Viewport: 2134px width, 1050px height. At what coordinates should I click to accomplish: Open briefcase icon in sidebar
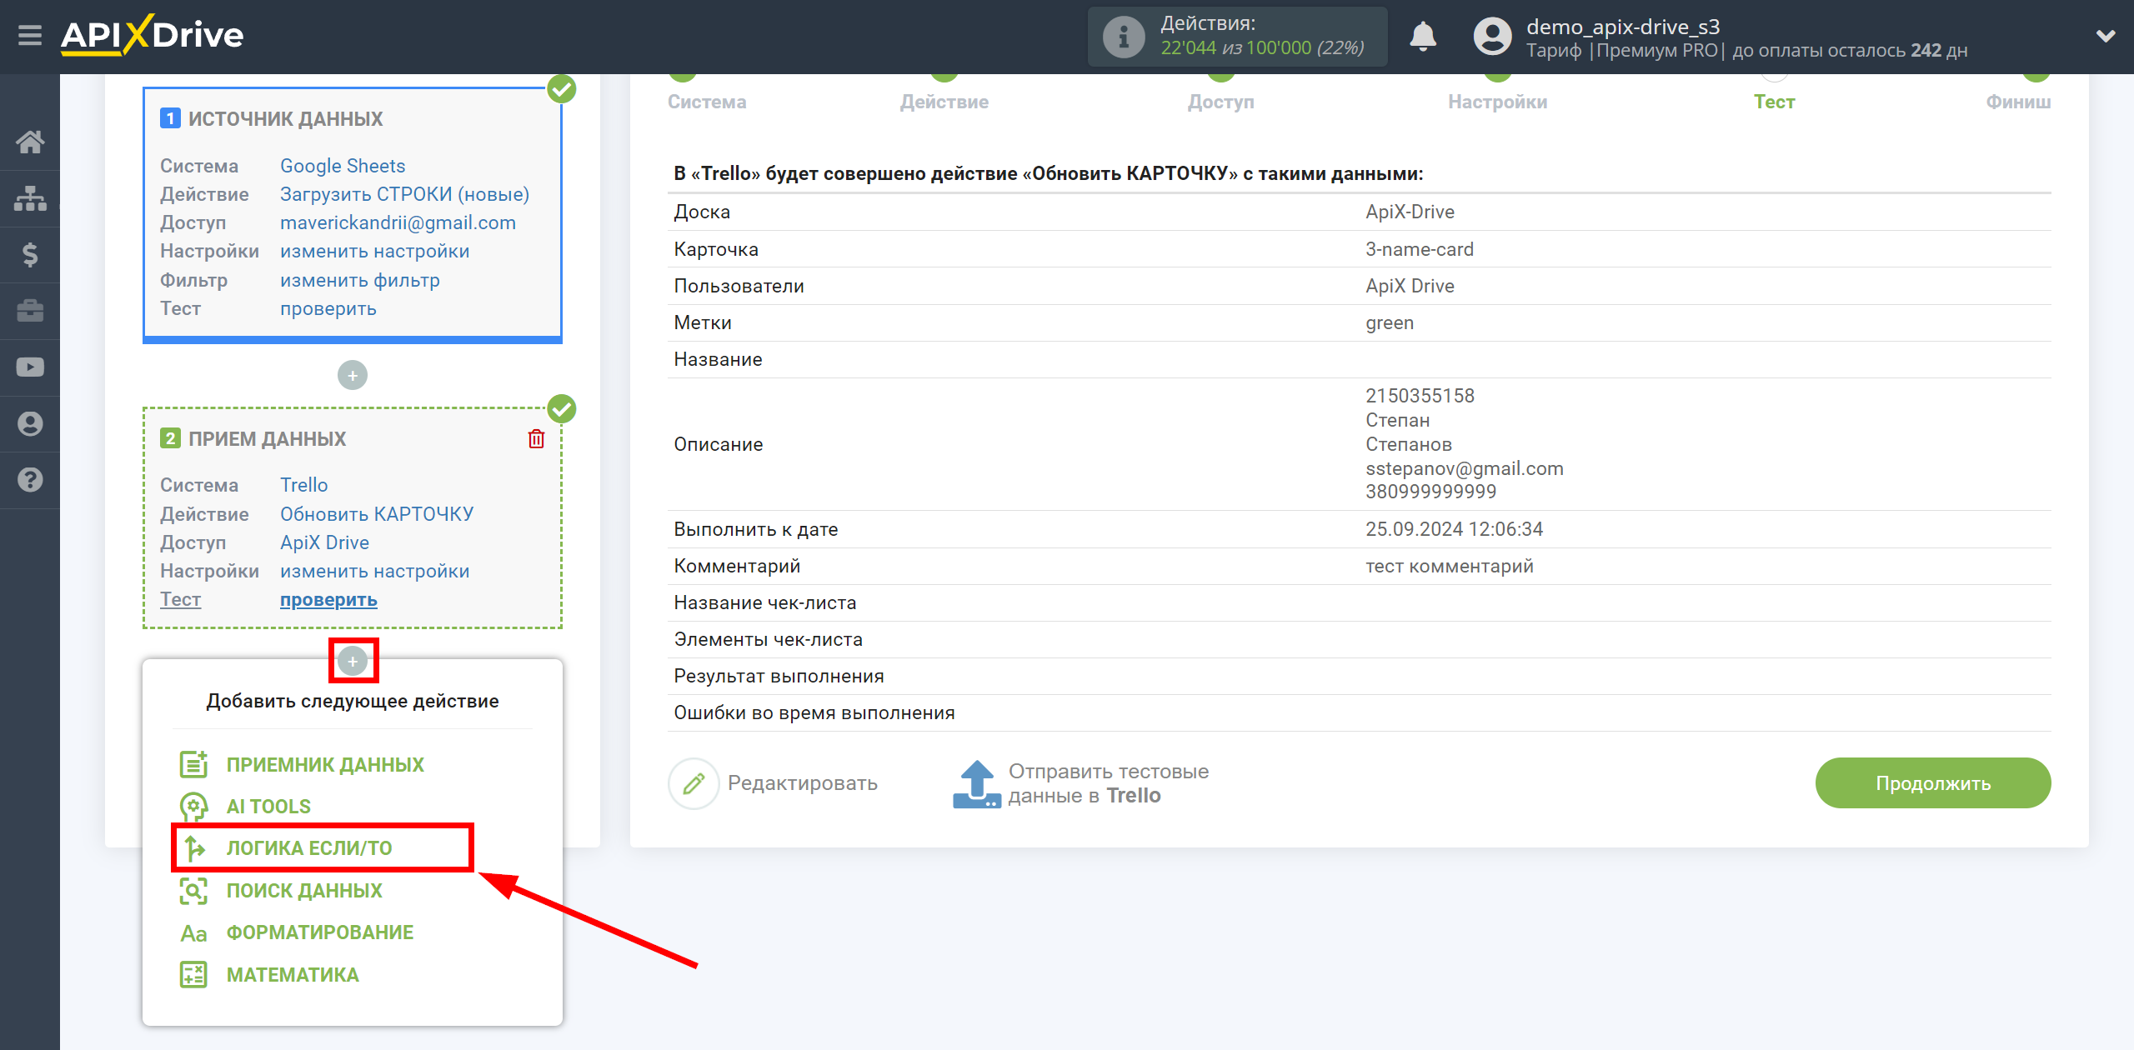[30, 311]
